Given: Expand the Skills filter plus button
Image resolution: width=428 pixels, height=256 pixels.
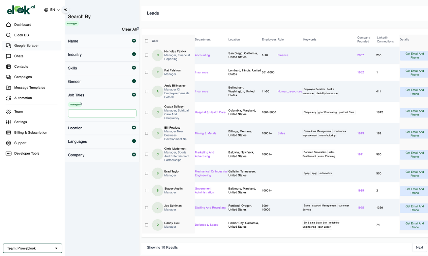Looking at the screenshot, I should (x=134, y=68).
